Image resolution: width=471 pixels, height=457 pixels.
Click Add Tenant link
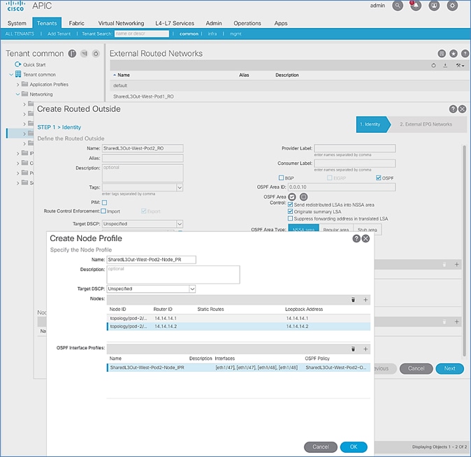(x=59, y=34)
